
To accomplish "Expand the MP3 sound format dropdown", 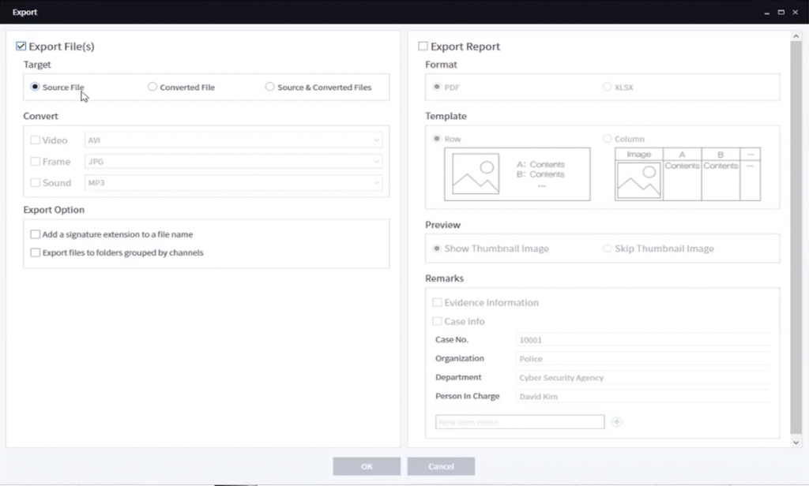I will pos(377,182).
